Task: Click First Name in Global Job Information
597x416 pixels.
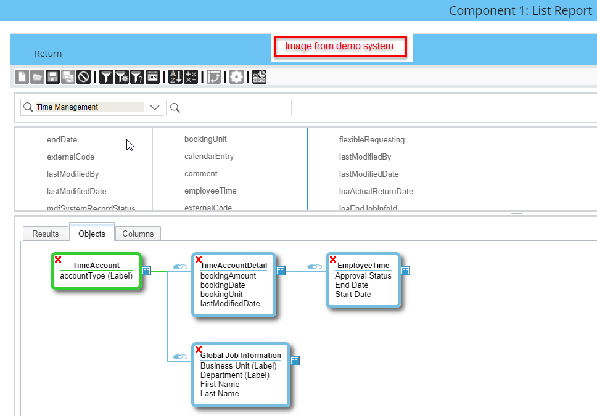Action: pos(220,385)
